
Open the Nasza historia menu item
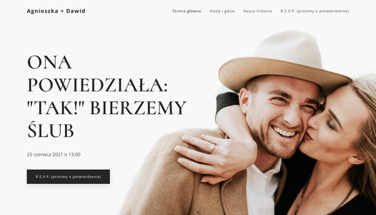pyautogui.click(x=257, y=11)
